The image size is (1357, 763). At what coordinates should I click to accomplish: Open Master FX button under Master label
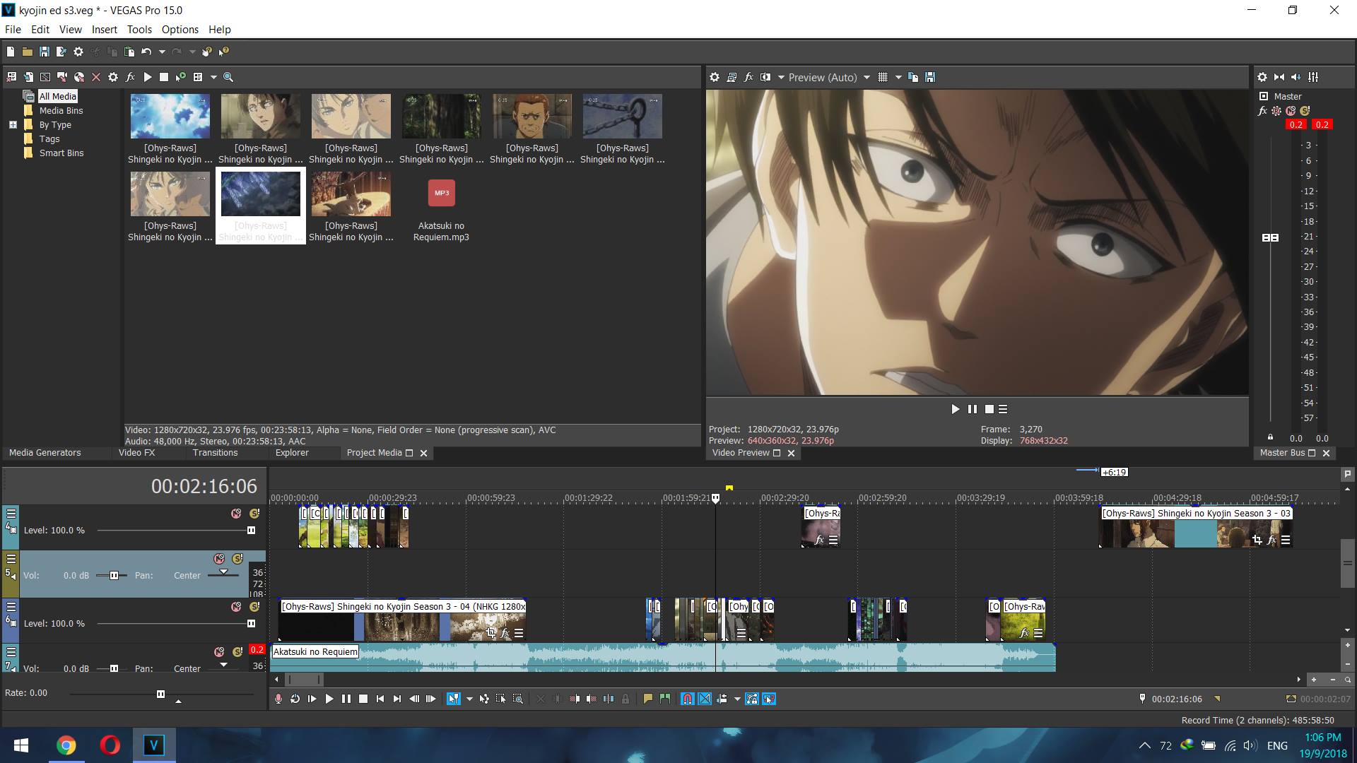click(1262, 111)
